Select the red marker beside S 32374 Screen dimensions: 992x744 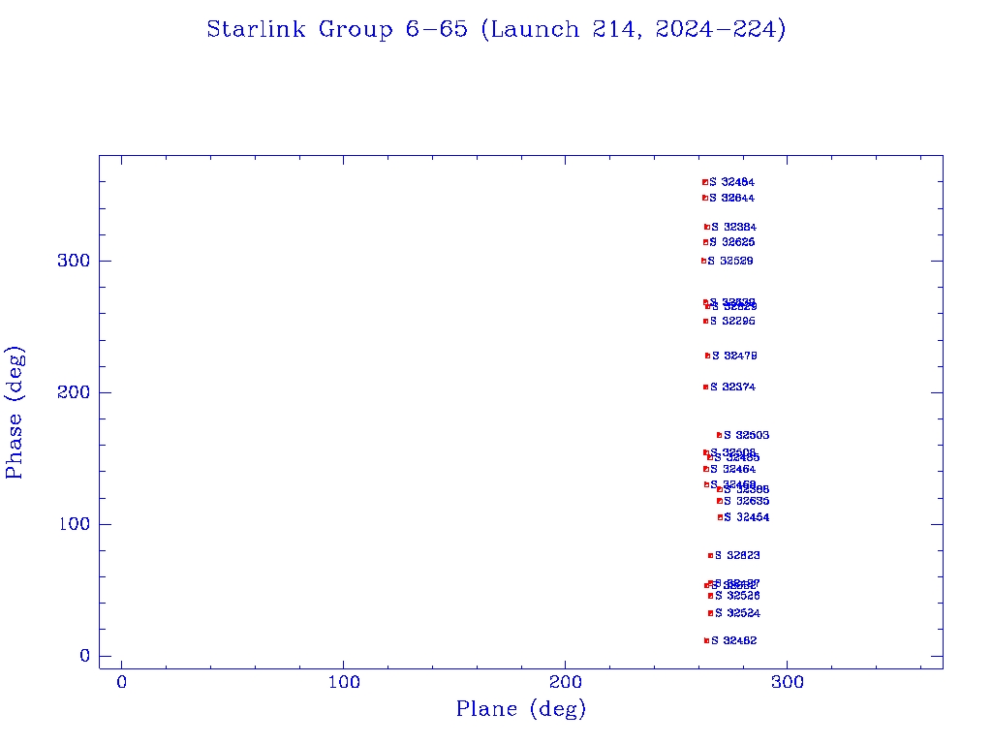(x=705, y=387)
